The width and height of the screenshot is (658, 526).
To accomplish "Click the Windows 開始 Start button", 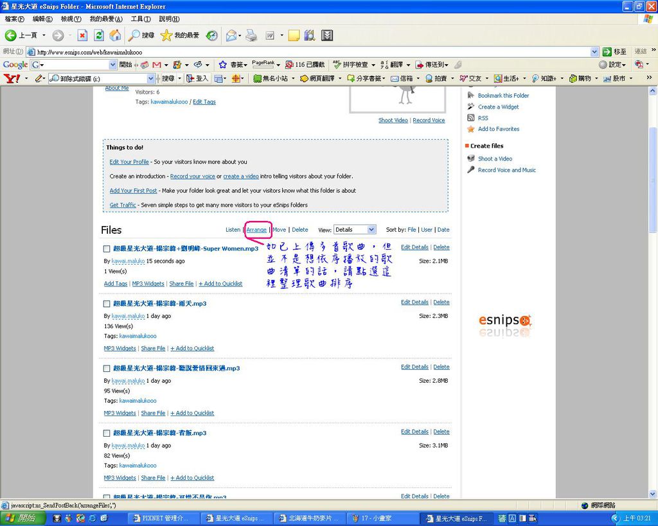I will point(22,518).
